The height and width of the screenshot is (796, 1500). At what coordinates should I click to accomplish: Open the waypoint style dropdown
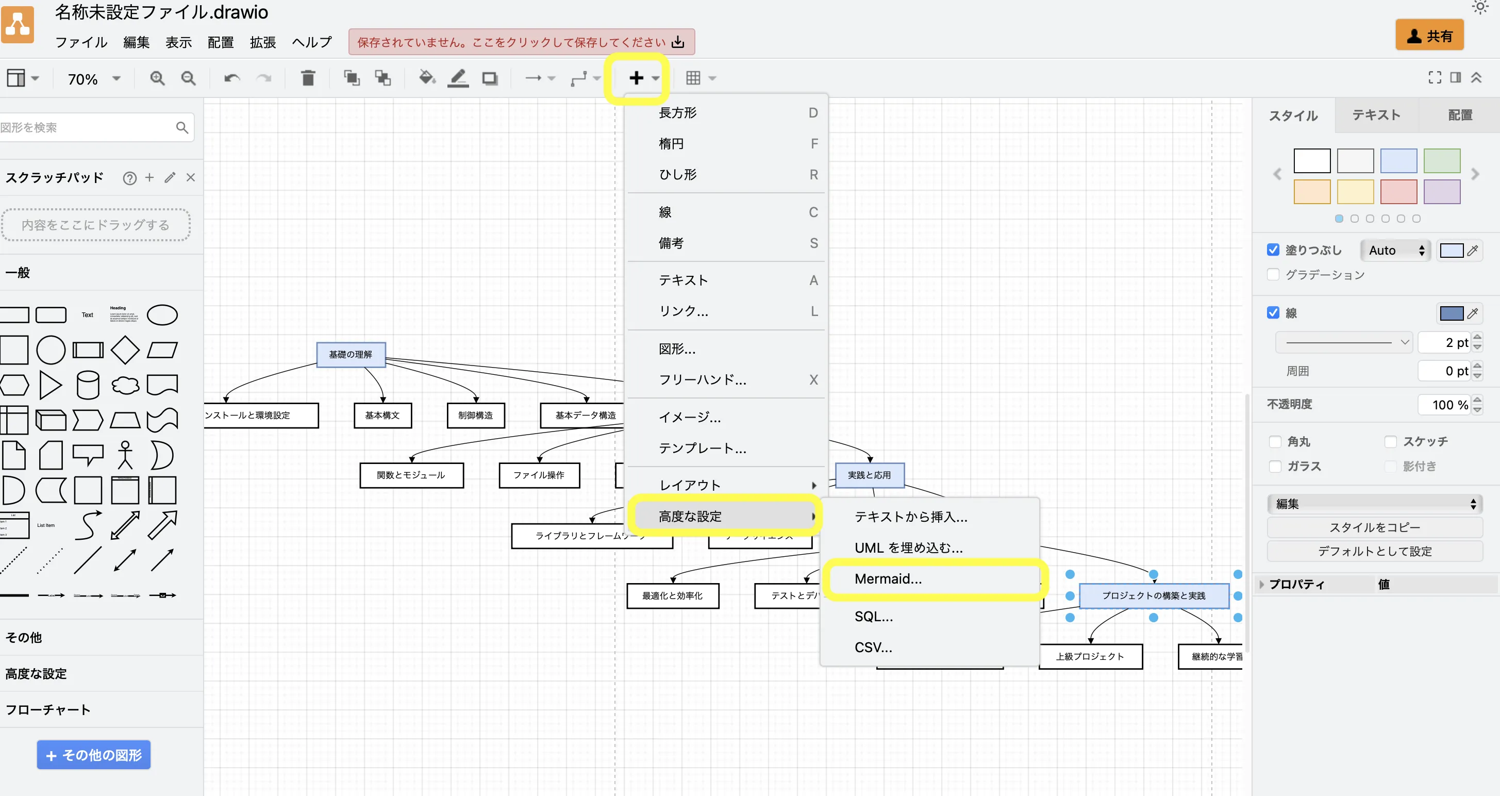(x=585, y=78)
